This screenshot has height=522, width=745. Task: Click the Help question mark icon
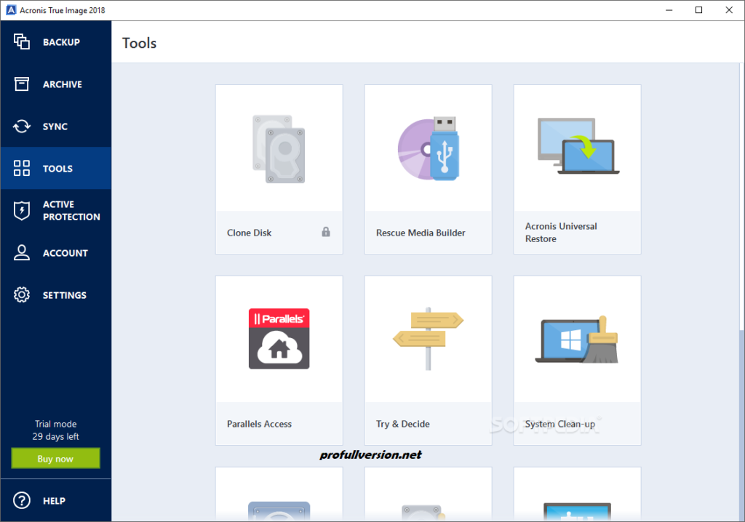click(x=23, y=500)
